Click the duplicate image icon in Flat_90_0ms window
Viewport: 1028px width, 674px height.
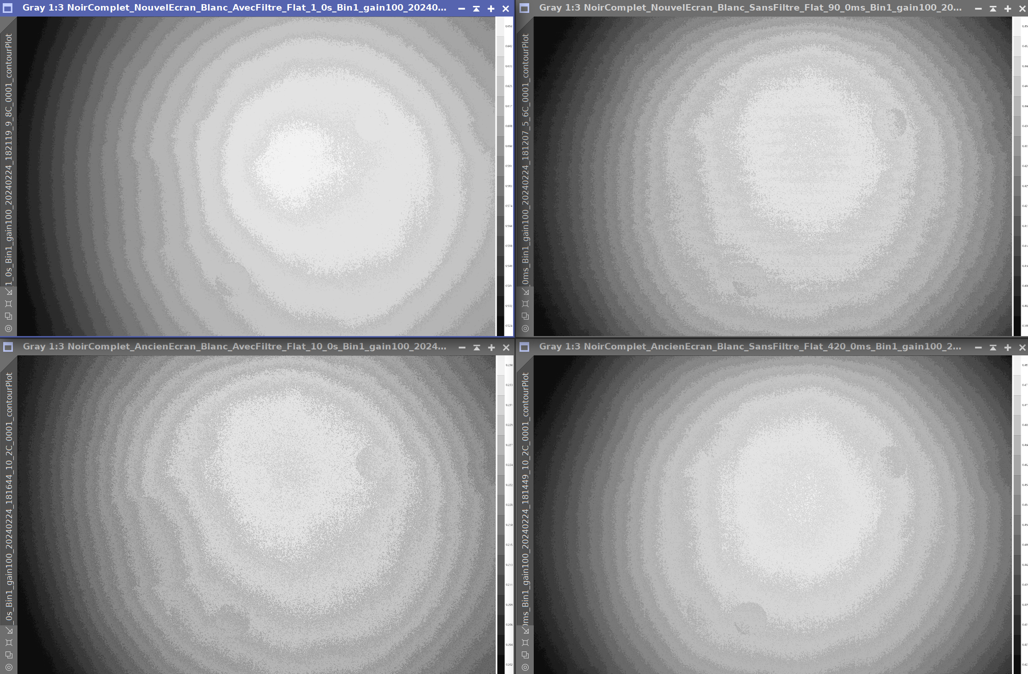(x=525, y=316)
